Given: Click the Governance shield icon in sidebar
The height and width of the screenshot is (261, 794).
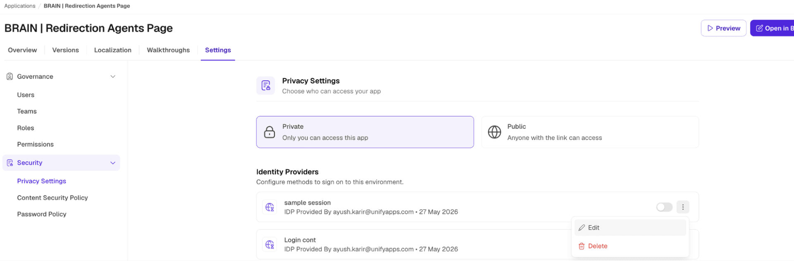Looking at the screenshot, I should (10, 77).
